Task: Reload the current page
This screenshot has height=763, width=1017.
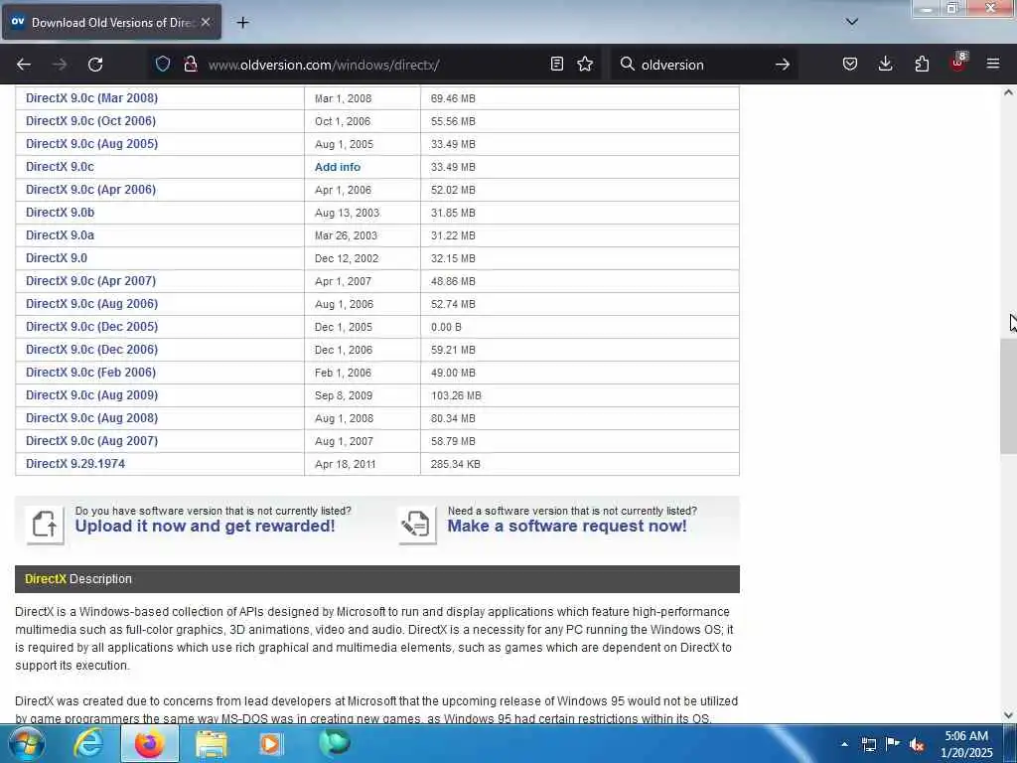Action: click(95, 65)
